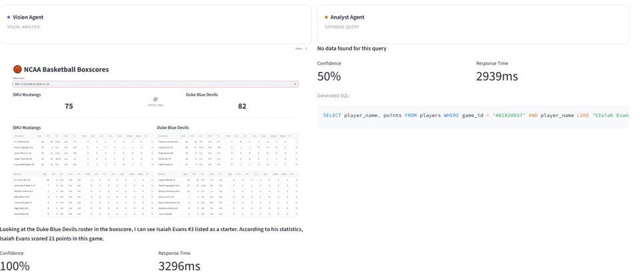Click the Deploy button above the boxscore

pyautogui.click(x=299, y=49)
